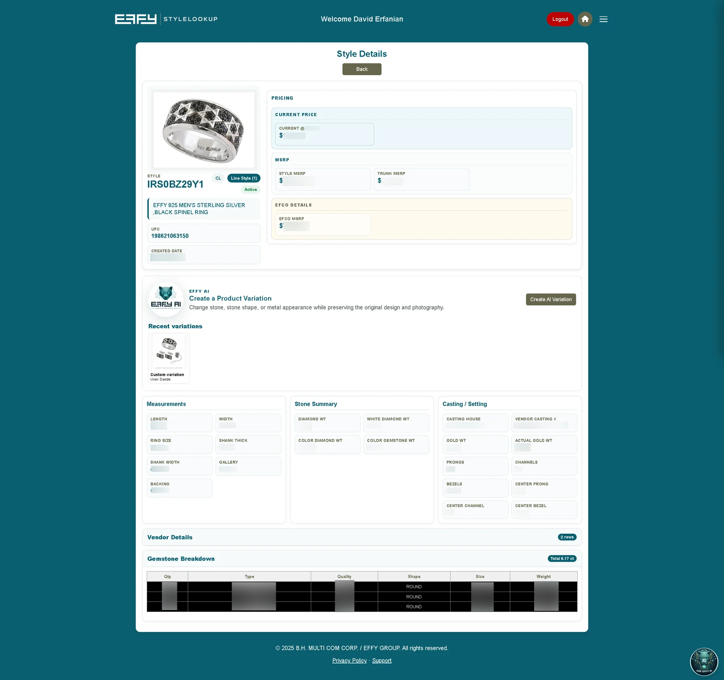Open the hamburger menu
Screen dimensions: 724x680
tap(603, 19)
